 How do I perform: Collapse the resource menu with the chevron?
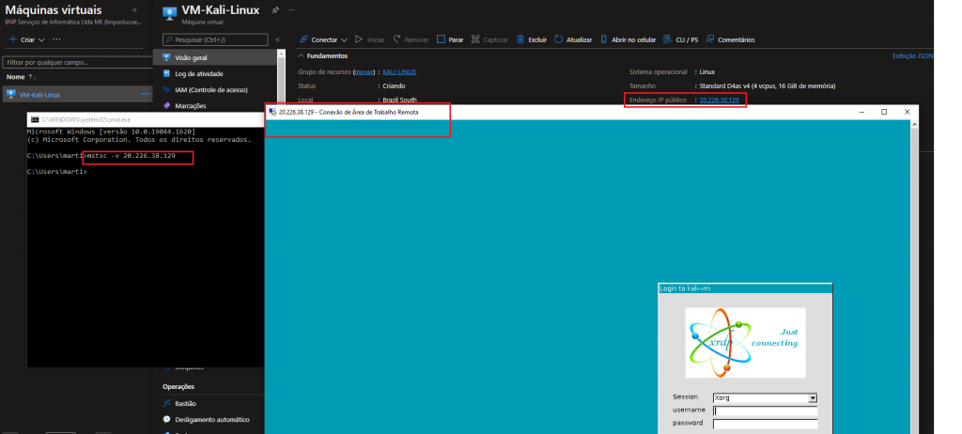pyautogui.click(x=277, y=39)
